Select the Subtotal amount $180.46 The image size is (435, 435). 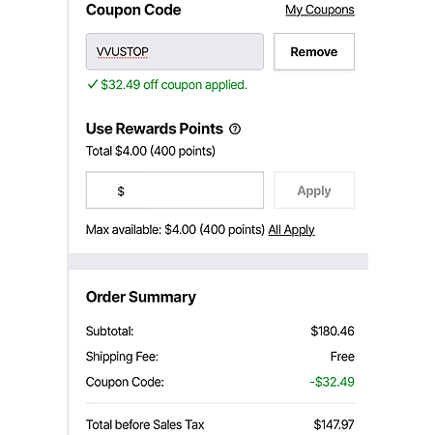333,331
